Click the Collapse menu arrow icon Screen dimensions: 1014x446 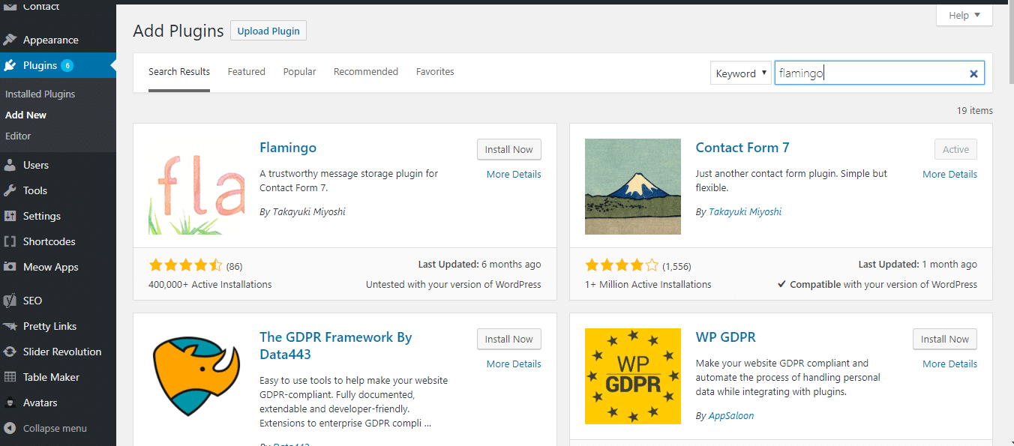click(x=10, y=428)
